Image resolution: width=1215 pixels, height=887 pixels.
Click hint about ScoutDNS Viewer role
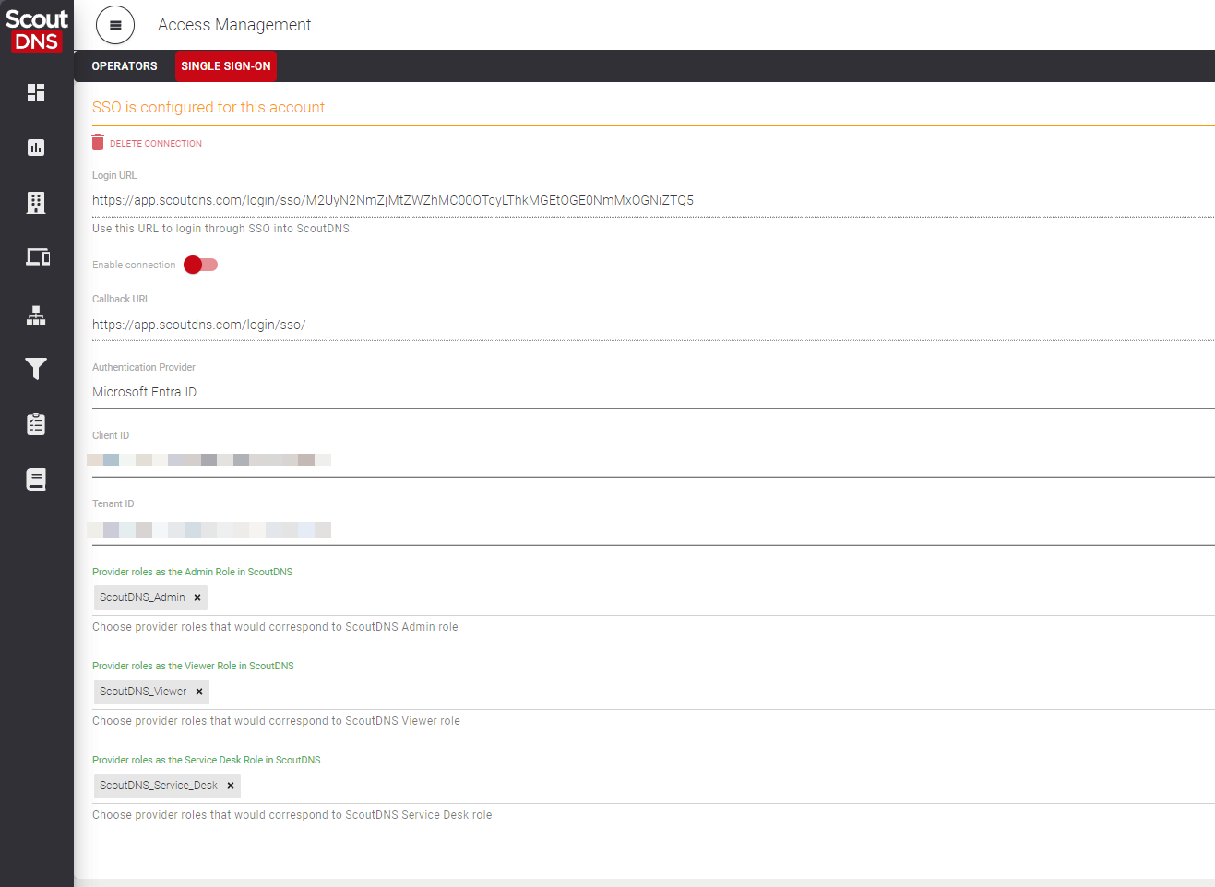click(x=276, y=721)
